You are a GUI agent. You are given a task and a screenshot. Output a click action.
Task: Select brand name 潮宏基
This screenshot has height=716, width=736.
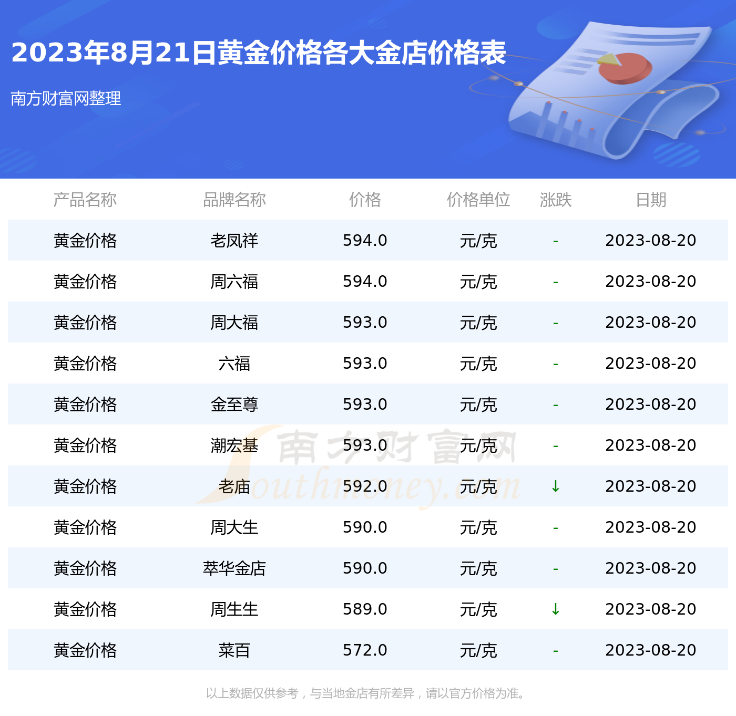coord(234,445)
